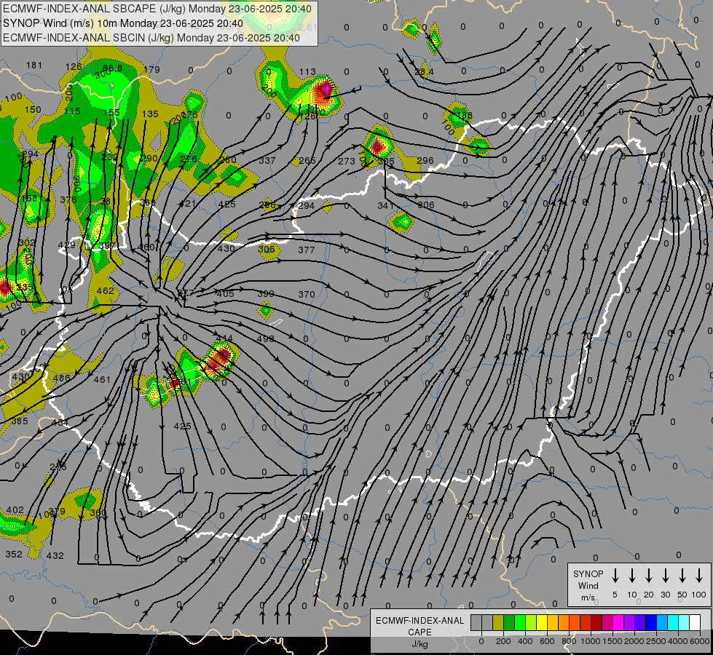Click the ECMWF SBCIN title line
Image resolution: width=713 pixels, height=655 pixels.
[151, 38]
